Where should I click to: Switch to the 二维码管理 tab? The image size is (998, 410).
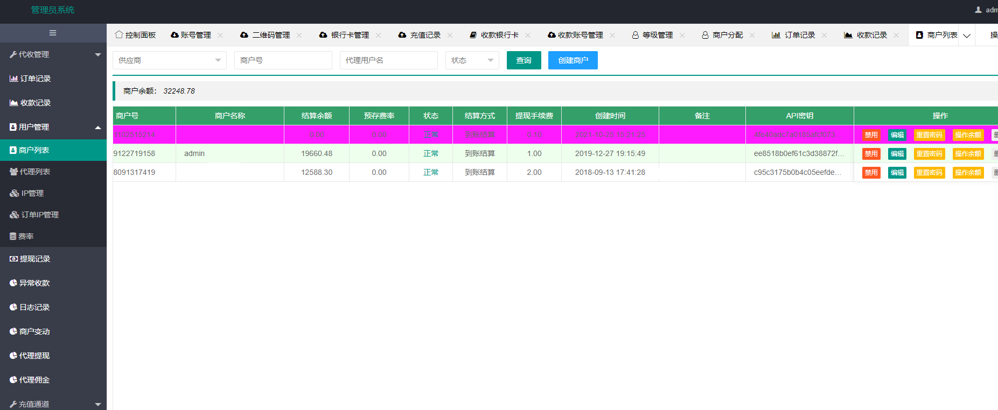[266, 35]
